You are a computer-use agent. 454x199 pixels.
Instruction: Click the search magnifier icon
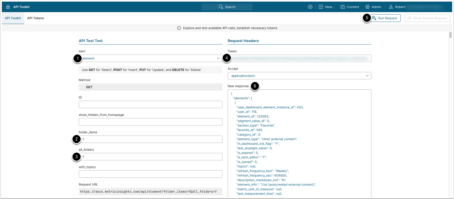pyautogui.click(x=221, y=7)
